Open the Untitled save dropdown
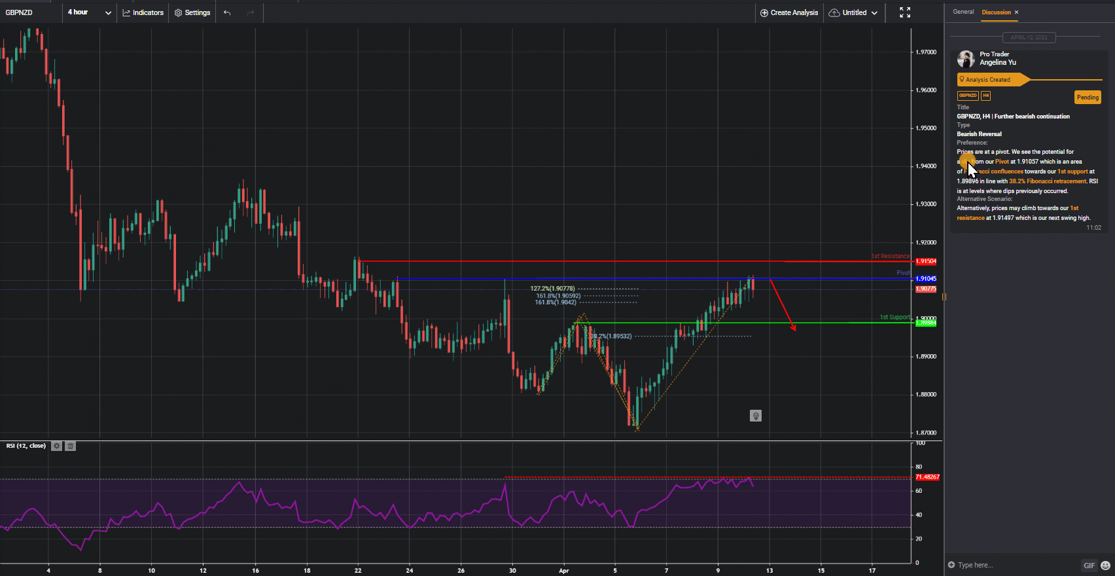Image resolution: width=1115 pixels, height=576 pixels. click(853, 12)
